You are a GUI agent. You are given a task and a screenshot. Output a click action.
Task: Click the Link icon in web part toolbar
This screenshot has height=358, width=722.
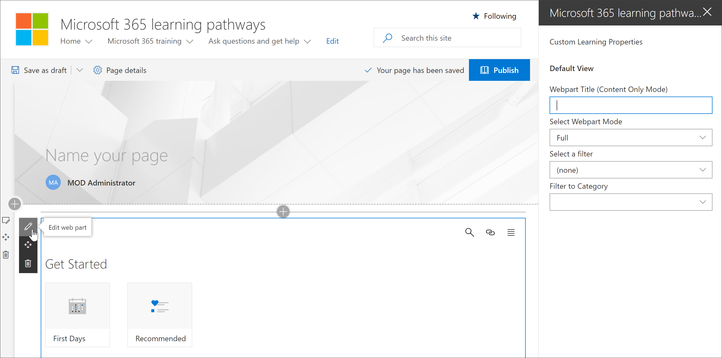(490, 232)
